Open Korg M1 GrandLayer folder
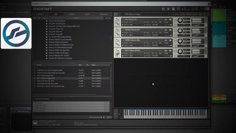The width and height of the screenshot is (236, 133). pyautogui.click(x=57, y=24)
